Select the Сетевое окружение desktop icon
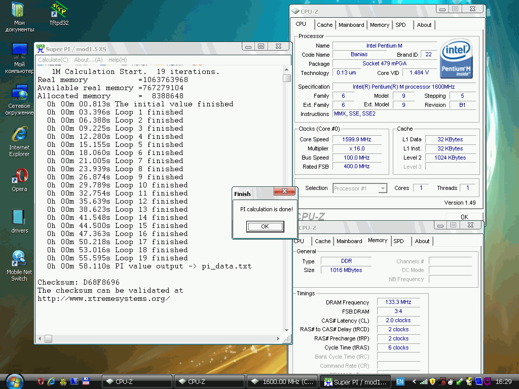519x389 pixels. (19, 100)
